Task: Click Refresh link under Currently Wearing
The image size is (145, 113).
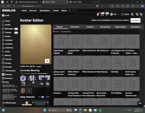Action: (x=40, y=73)
